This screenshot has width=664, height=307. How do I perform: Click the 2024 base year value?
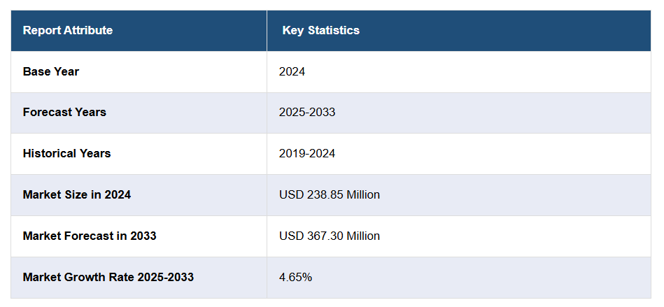click(x=292, y=71)
